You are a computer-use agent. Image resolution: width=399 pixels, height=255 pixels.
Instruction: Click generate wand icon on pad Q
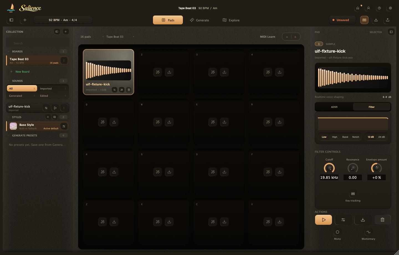point(103,122)
